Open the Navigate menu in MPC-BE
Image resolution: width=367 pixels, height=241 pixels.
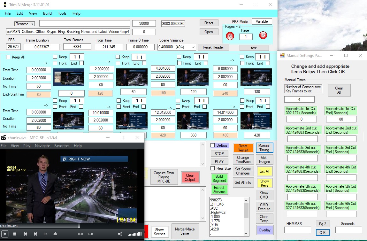[42, 146]
